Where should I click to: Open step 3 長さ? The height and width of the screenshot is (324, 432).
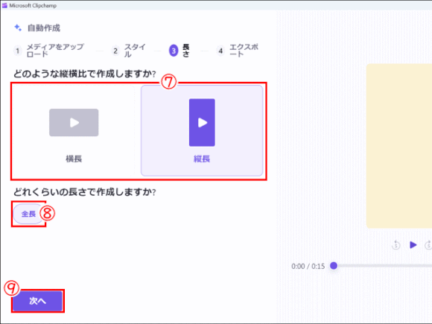pos(180,51)
